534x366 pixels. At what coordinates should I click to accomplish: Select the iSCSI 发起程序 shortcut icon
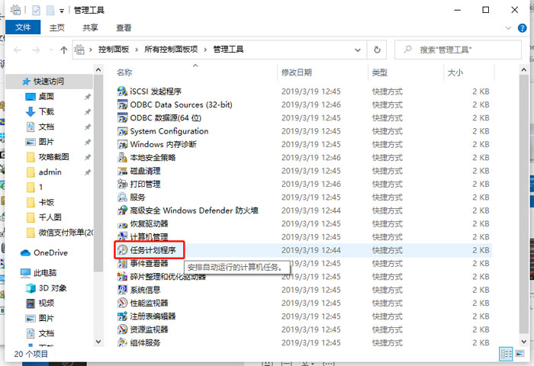click(x=123, y=91)
